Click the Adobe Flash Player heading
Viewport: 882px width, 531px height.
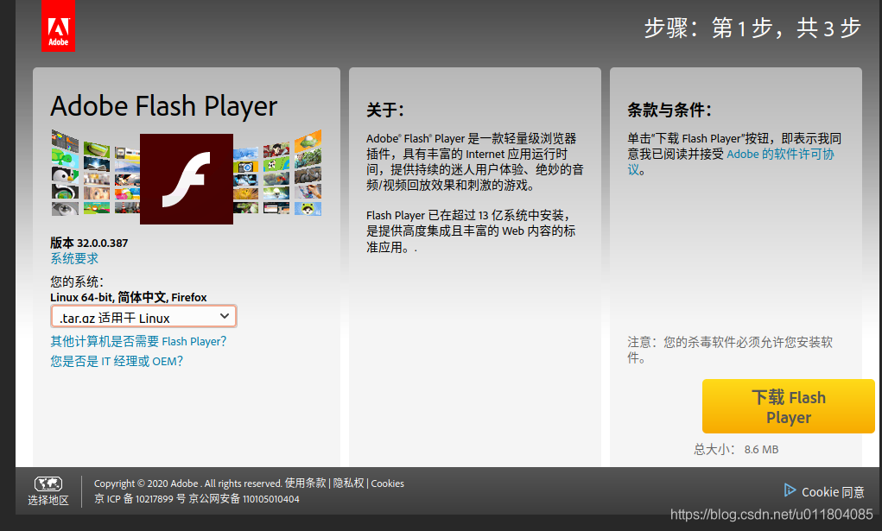[x=163, y=106]
